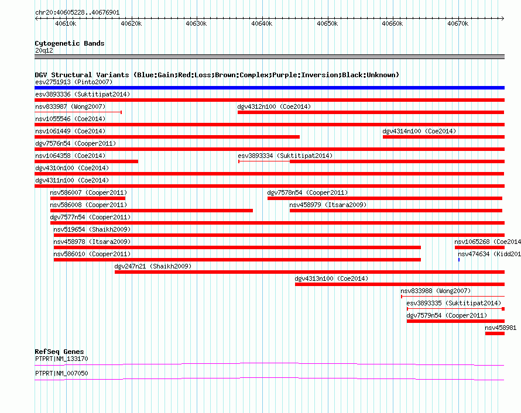Click dgv4310n100 (Coe2014) label

pyautogui.click(x=72, y=168)
